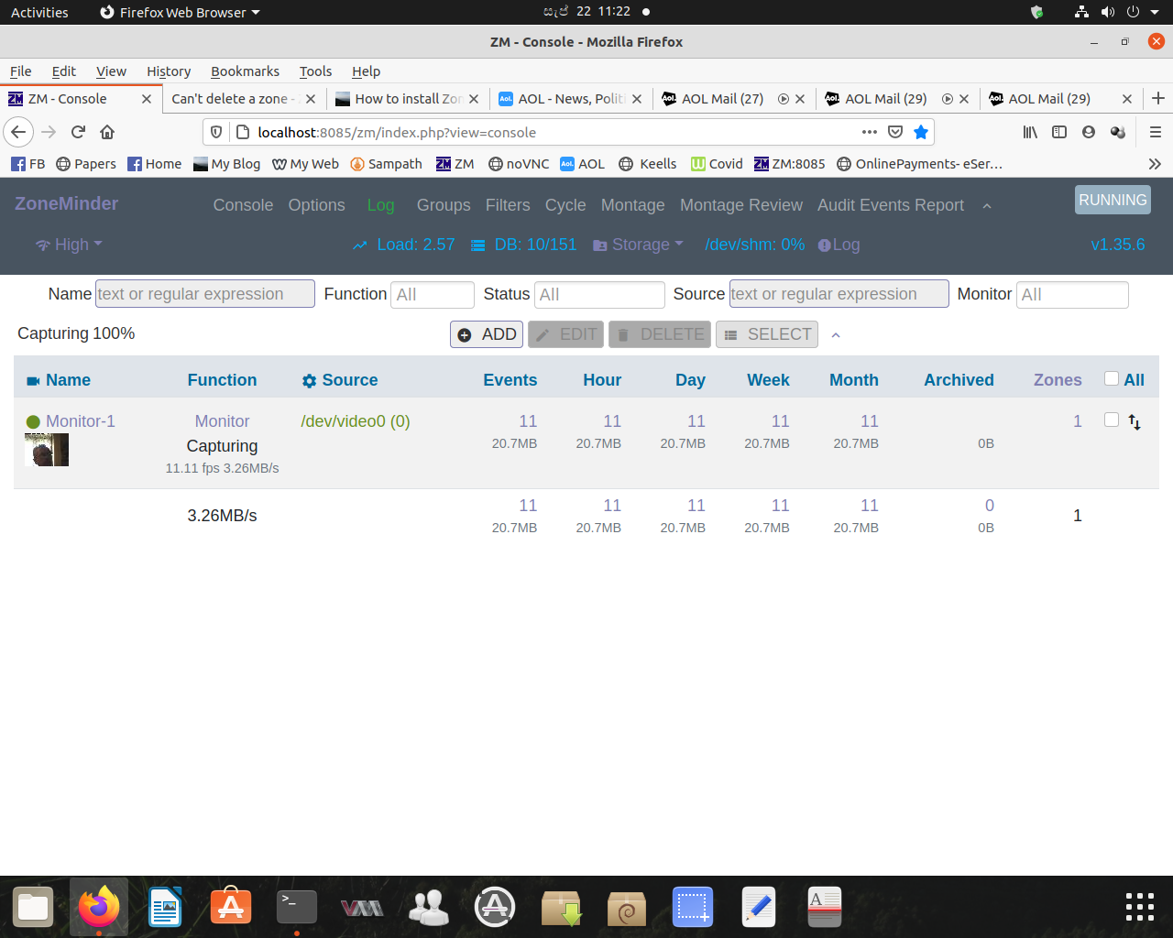Save page to Pocket icon
This screenshot has height=938, width=1173.
click(895, 132)
